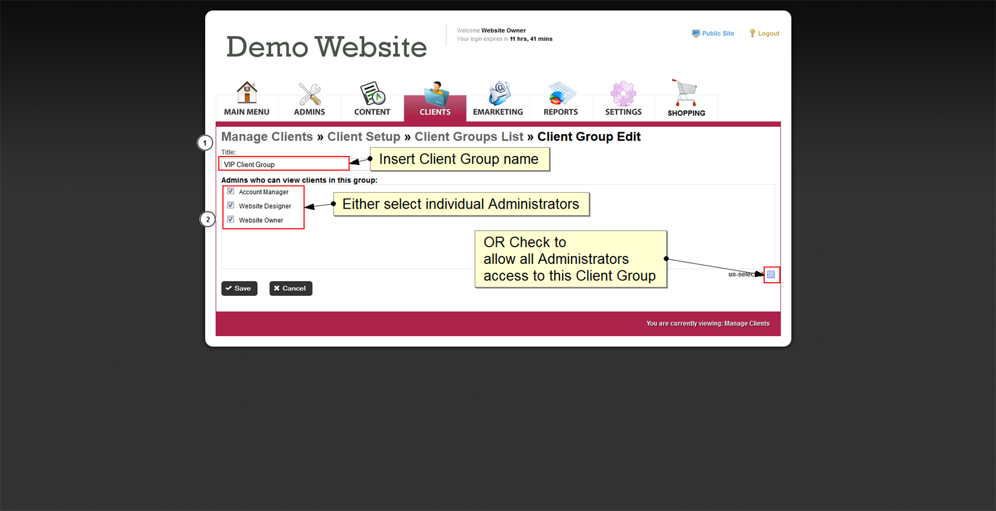Toggle the un-select all administrators checkbox
This screenshot has width=996, height=511.
[x=771, y=274]
